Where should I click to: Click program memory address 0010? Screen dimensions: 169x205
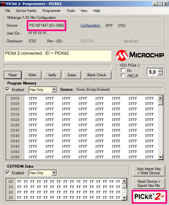click(x=15, y=109)
